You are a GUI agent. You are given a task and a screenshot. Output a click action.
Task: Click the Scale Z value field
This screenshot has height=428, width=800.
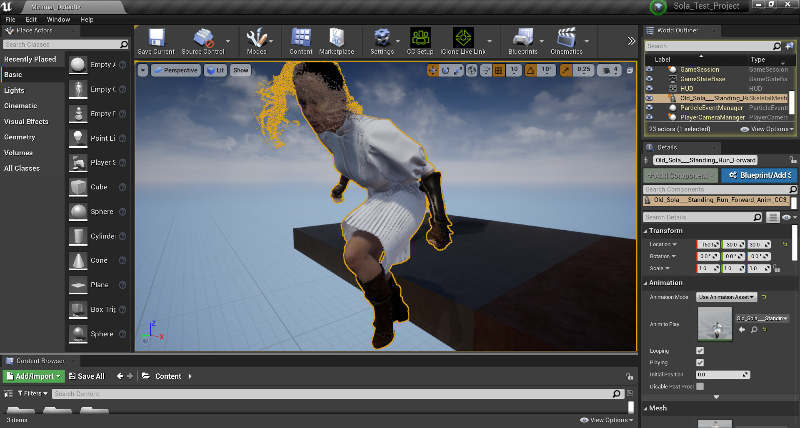[x=759, y=269]
